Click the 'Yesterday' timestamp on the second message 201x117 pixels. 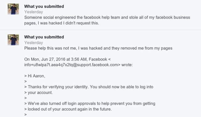(x=34, y=43)
